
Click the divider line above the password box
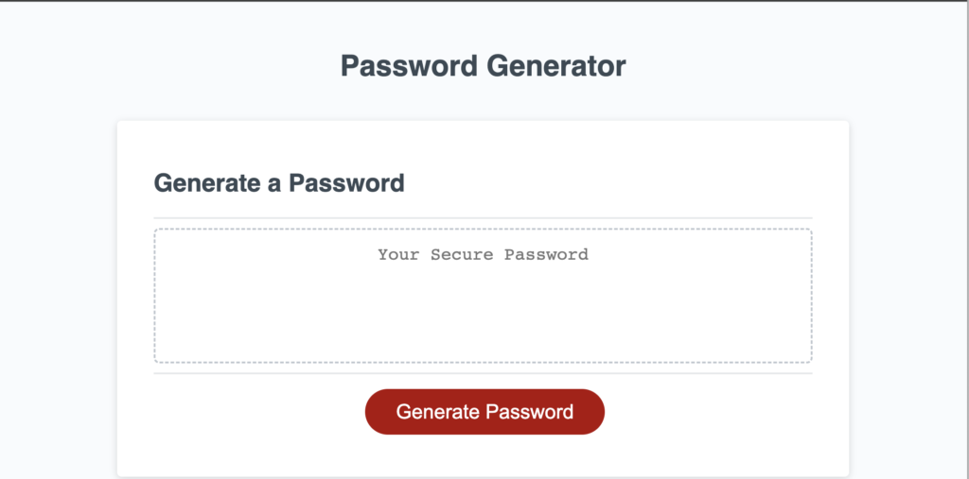(x=483, y=218)
